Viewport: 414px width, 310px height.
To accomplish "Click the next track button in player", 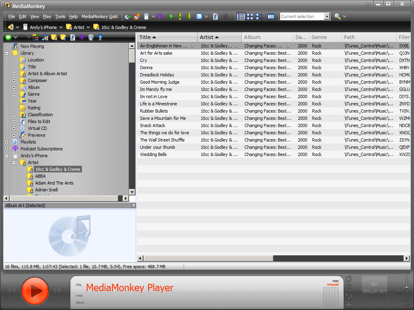I will 58,292.
